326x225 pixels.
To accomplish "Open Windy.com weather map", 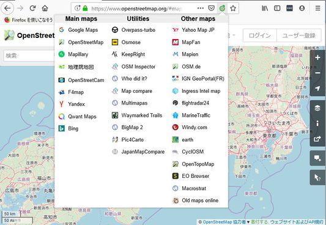I will [190, 127].
